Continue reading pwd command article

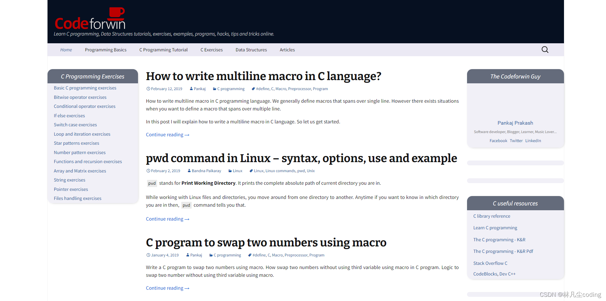(167, 219)
